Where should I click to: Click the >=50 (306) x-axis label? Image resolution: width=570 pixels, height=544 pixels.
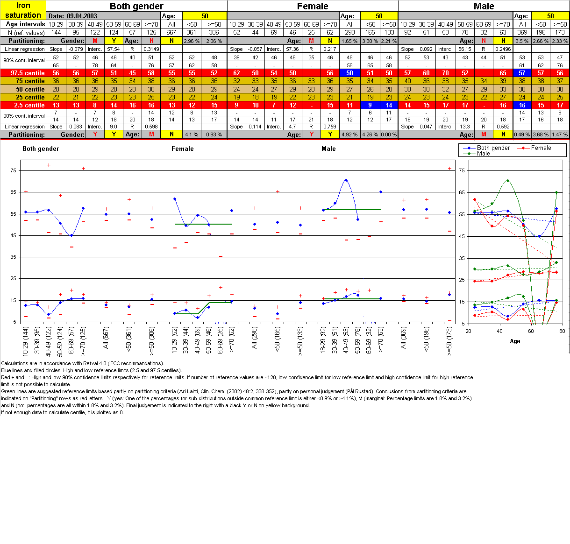152,340
